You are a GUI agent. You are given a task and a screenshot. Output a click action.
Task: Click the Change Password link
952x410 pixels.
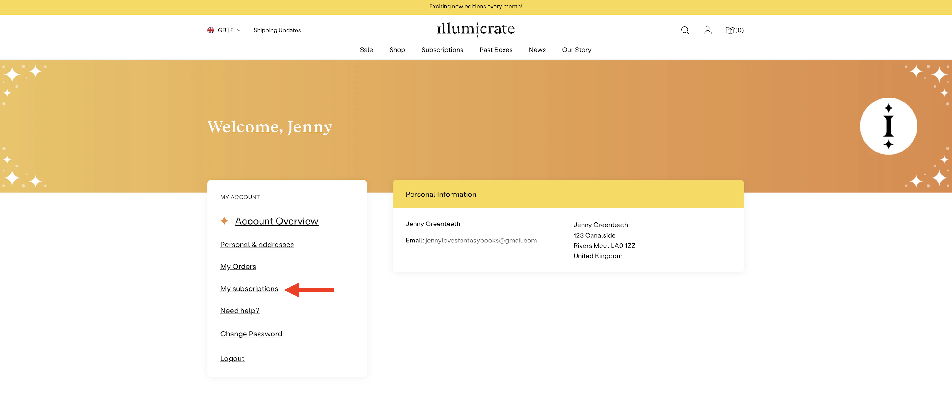251,334
